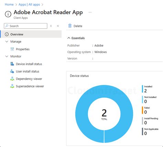Click the Publisher field label

[x=74, y=45]
